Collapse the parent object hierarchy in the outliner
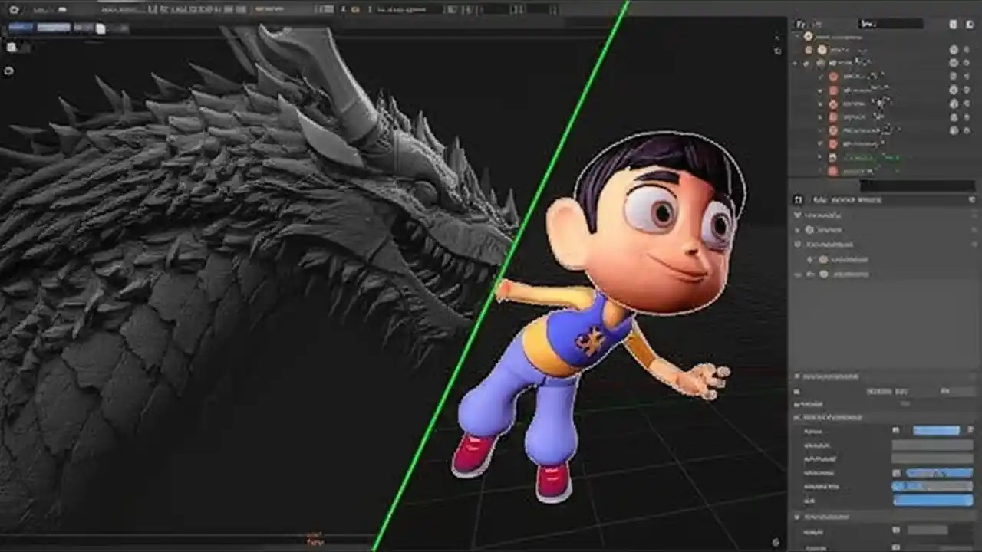982x552 pixels. point(795,63)
